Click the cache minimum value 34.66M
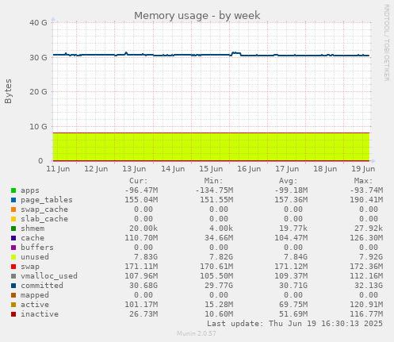 219,238
